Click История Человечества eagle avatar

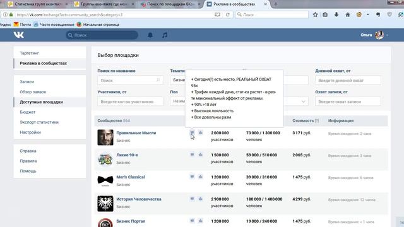click(105, 203)
